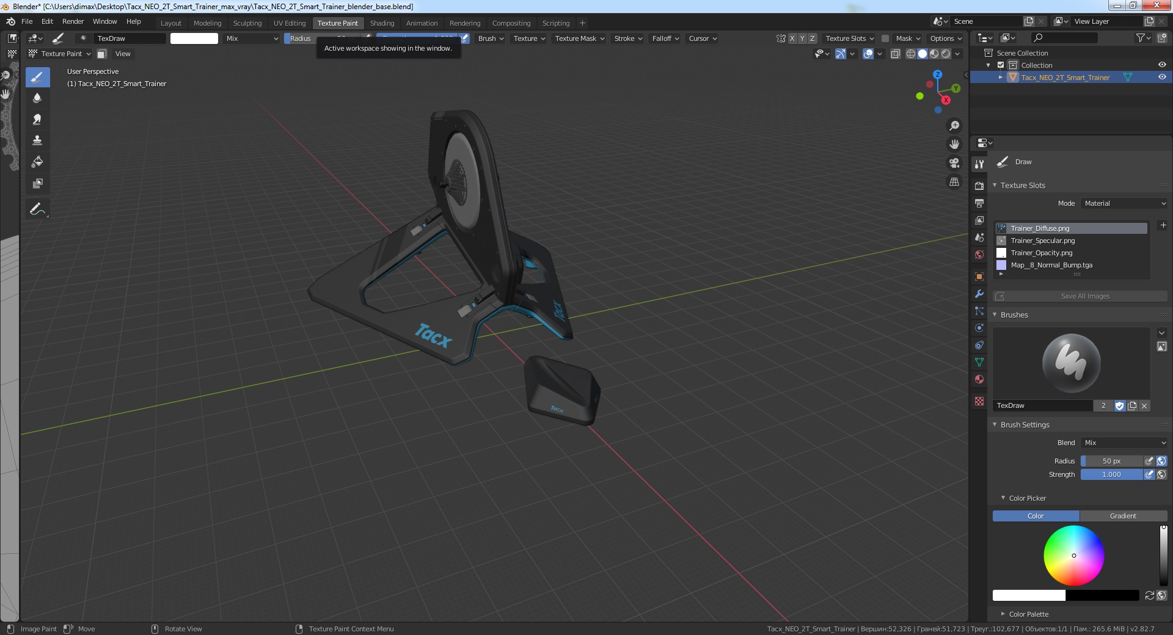Screen dimensions: 1173x635
Task: Open the Texture Slots header dropdown
Action: coord(849,38)
